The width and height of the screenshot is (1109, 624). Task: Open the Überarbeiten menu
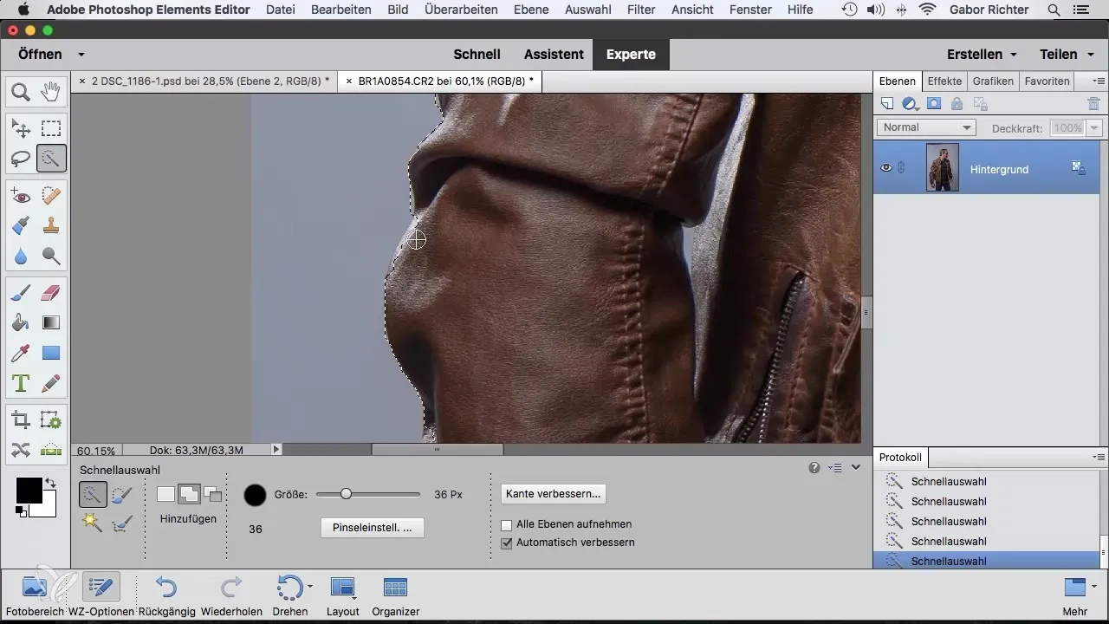pyautogui.click(x=461, y=10)
